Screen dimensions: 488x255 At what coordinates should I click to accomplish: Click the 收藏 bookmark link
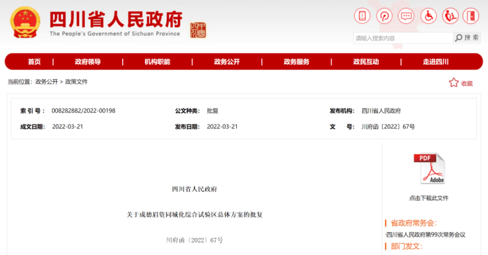coord(467,84)
